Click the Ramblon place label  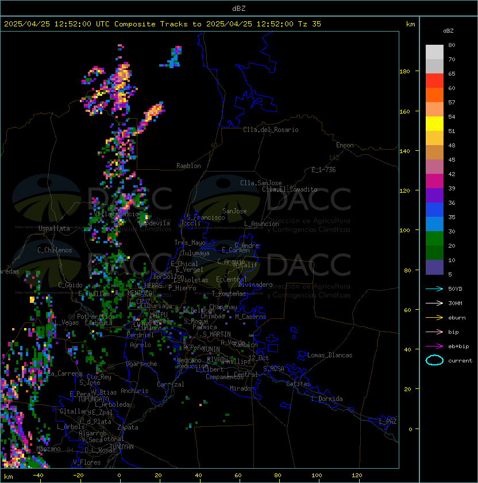point(188,166)
